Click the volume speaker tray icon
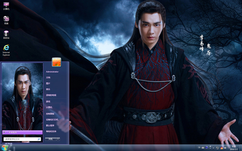Screen dimensions: 242x151 coord(225,148)
